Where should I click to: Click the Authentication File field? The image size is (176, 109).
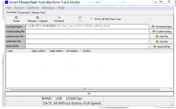click(x=87, y=36)
